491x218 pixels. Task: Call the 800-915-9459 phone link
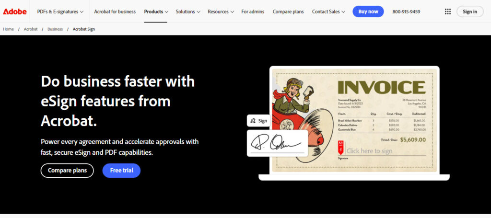pos(406,11)
